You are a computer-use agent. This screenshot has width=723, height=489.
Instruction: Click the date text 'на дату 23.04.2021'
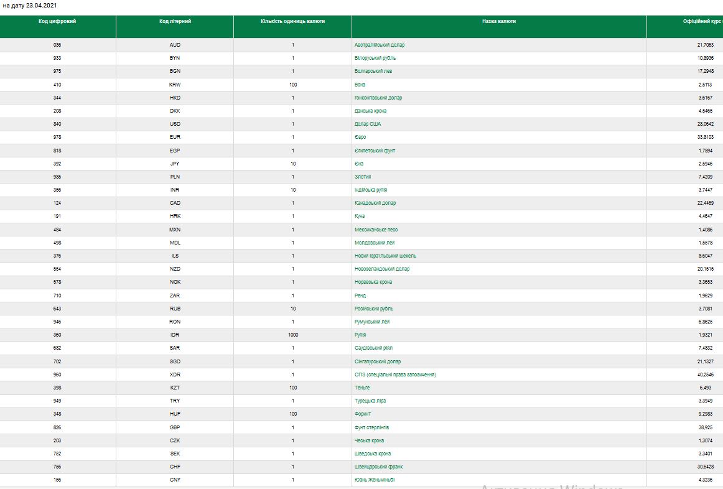(x=30, y=5)
